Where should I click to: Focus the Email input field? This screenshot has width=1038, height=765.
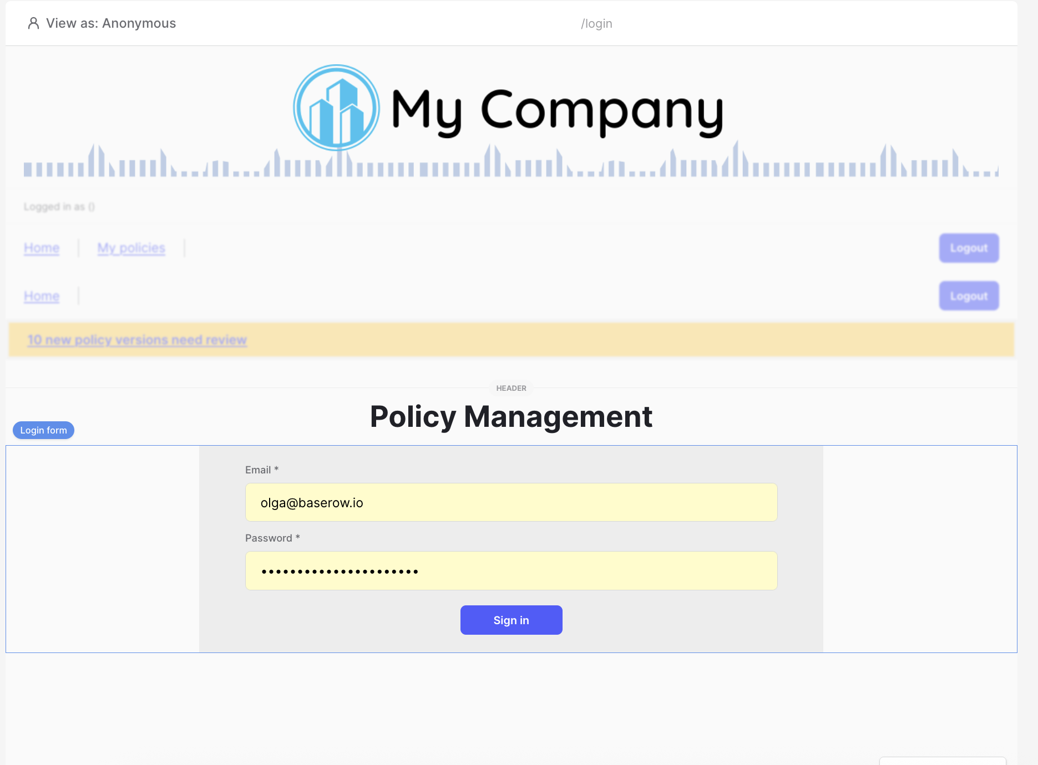coord(511,502)
